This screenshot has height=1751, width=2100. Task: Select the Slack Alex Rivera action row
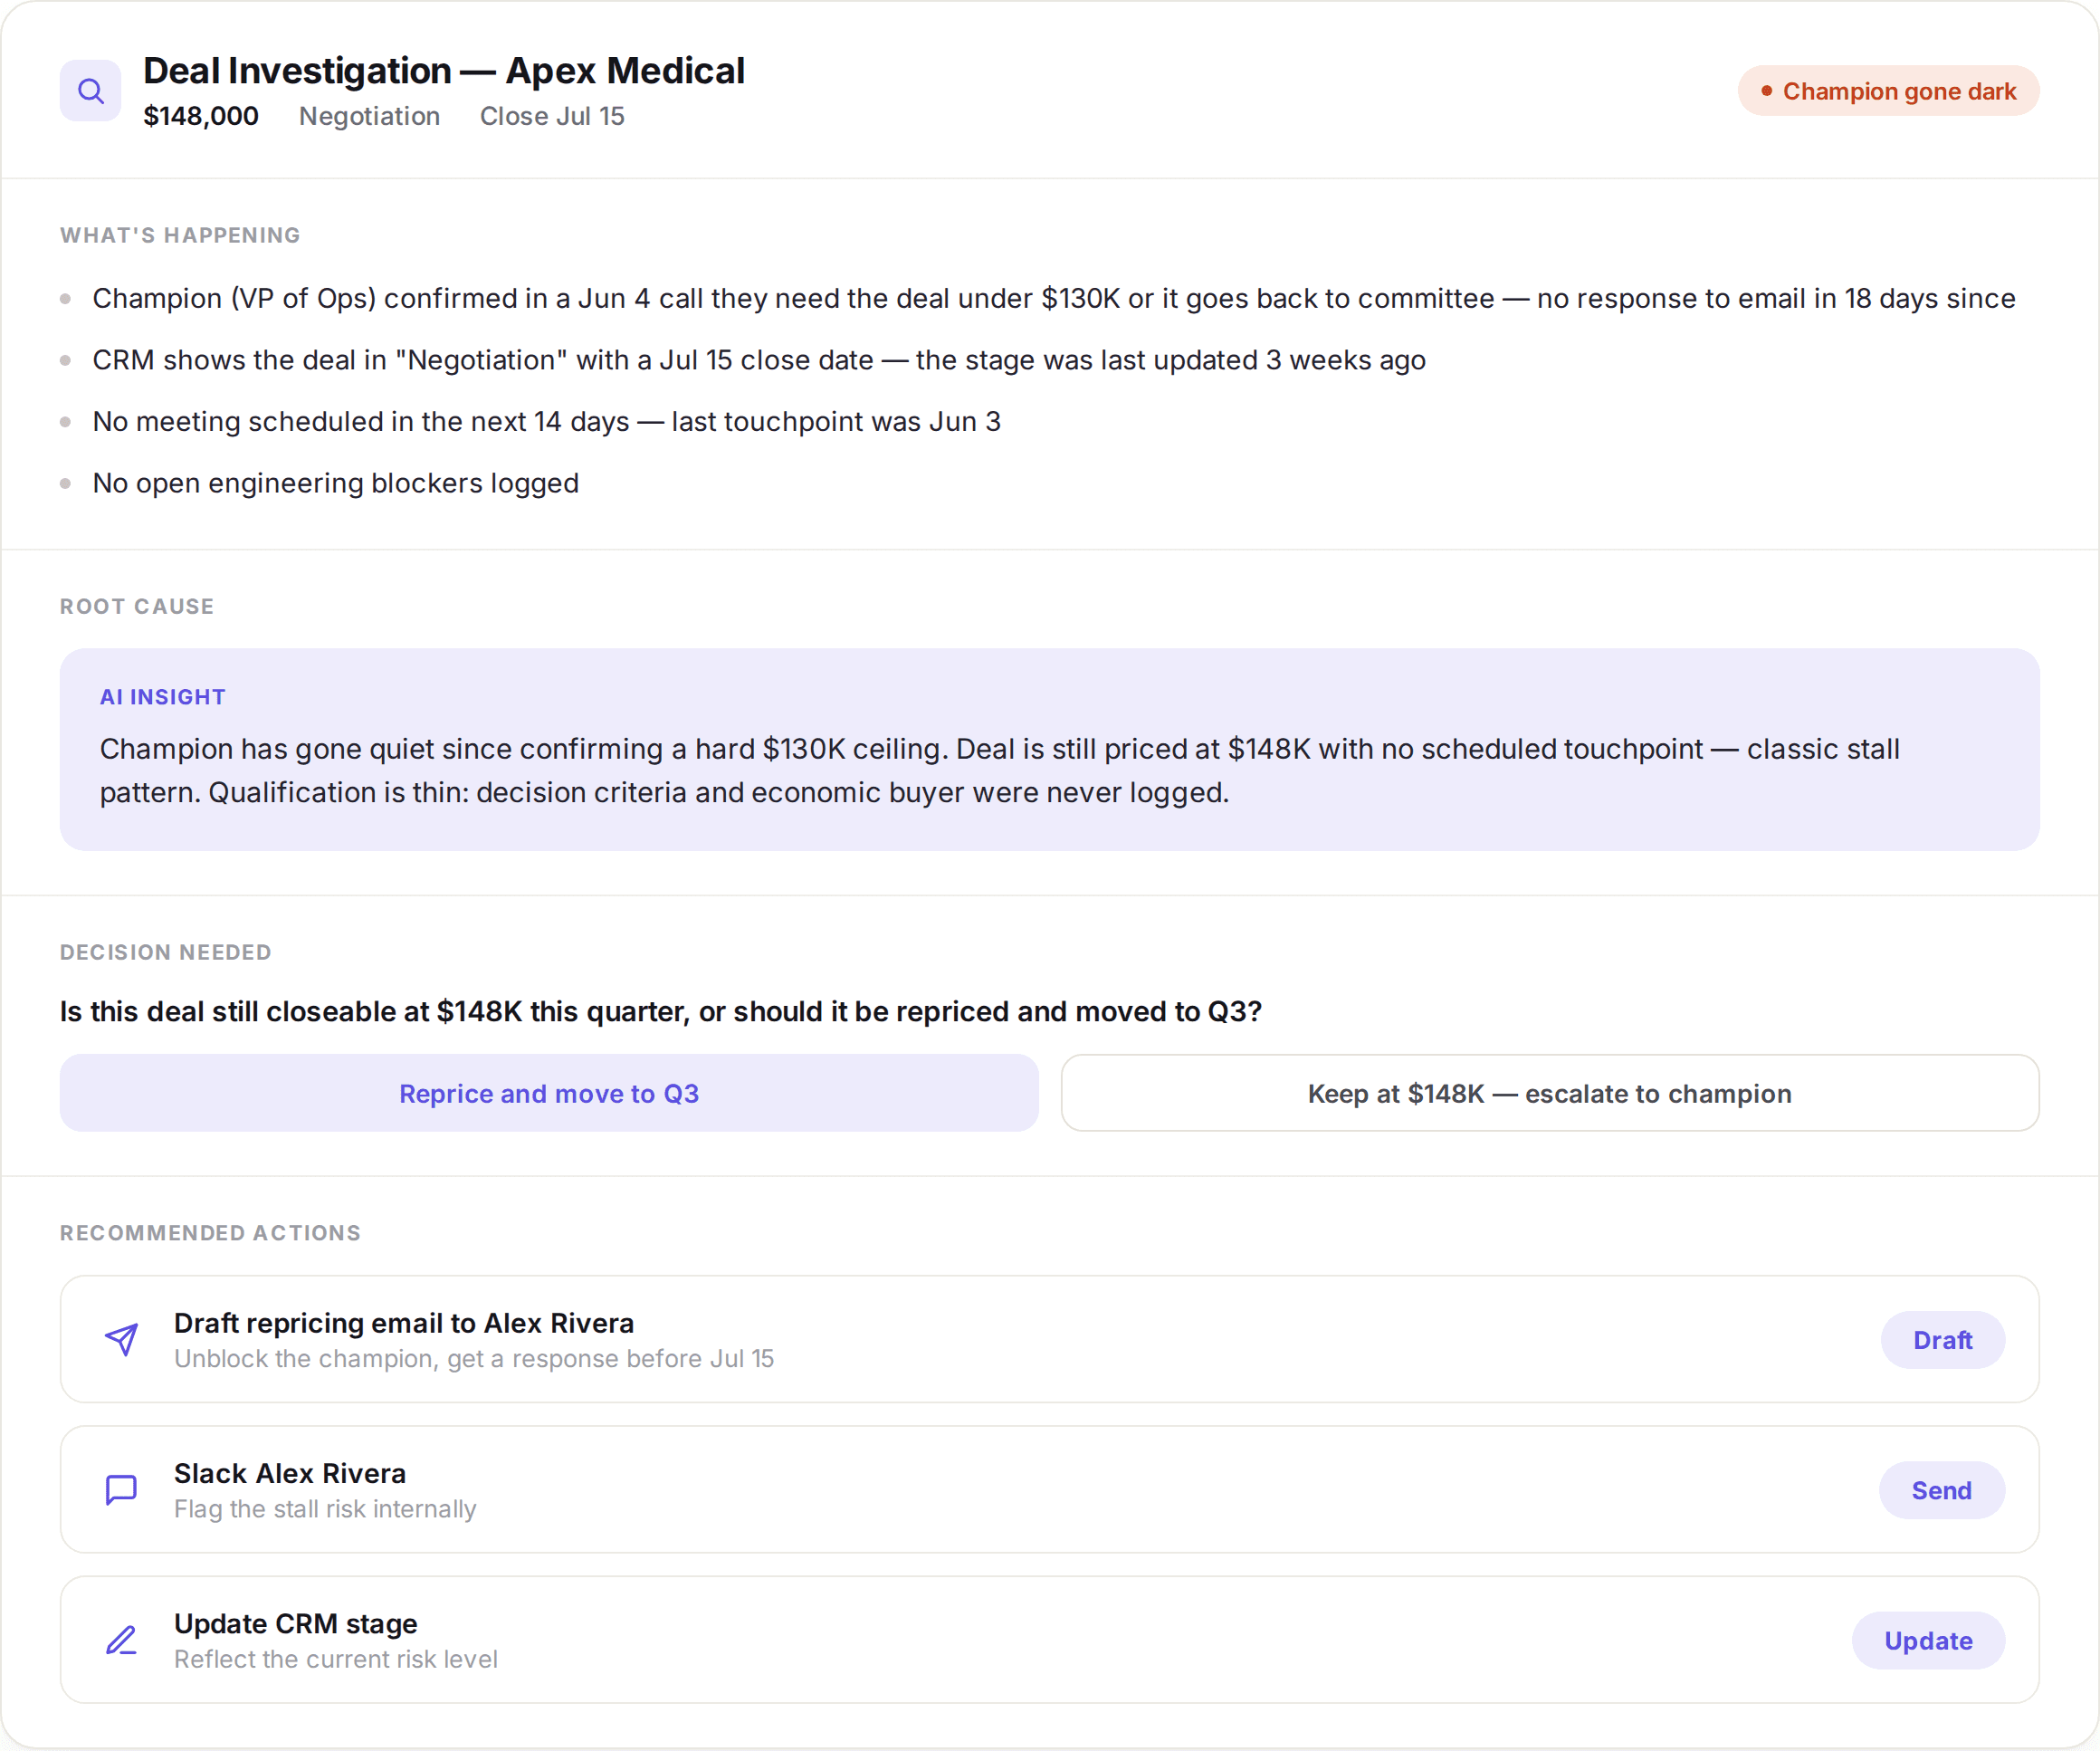(1049, 1489)
